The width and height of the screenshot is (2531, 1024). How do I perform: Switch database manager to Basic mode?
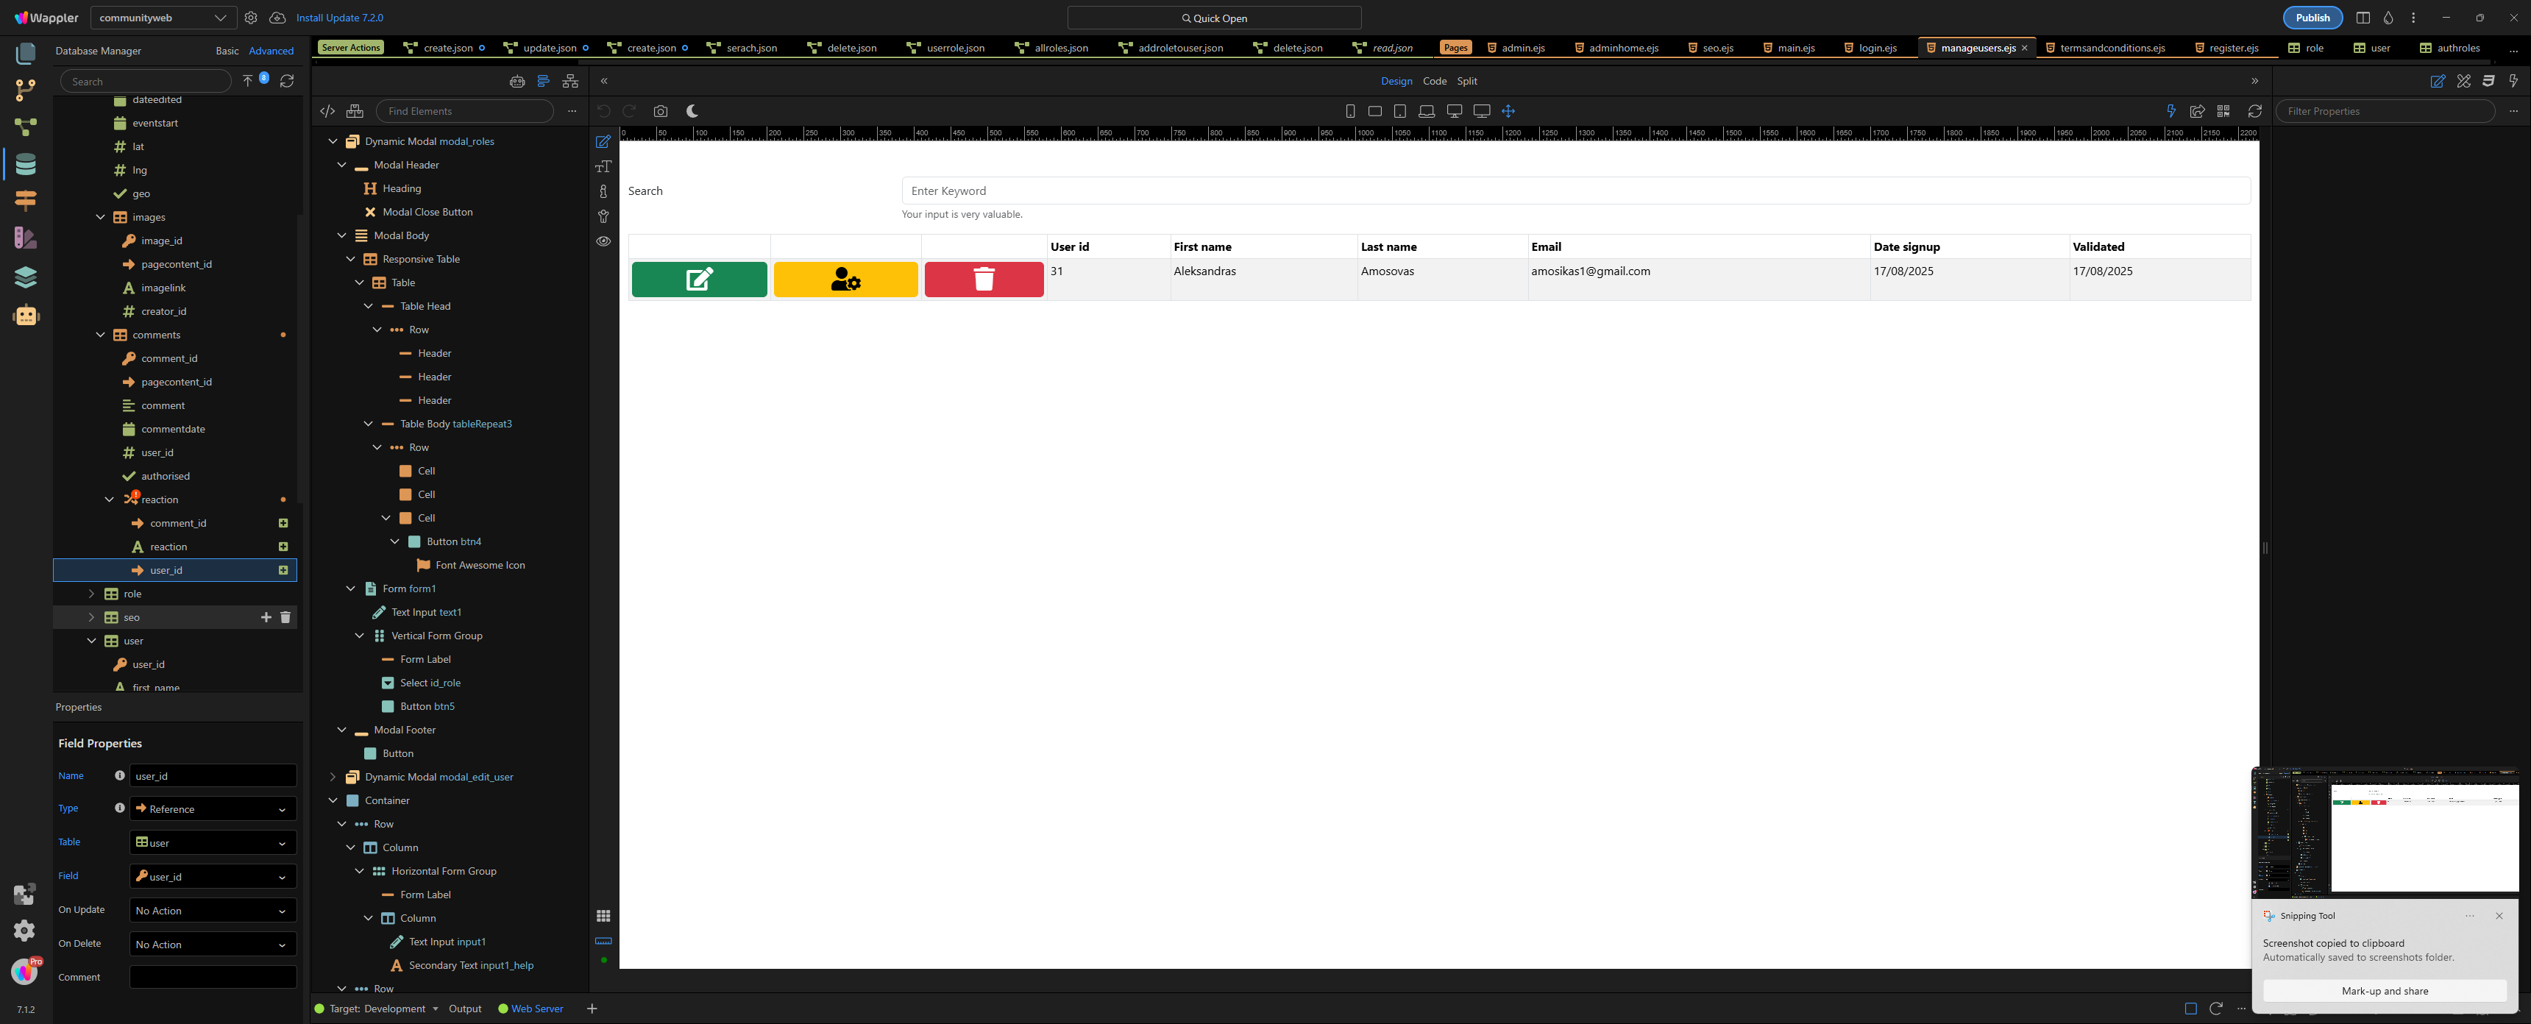(227, 51)
